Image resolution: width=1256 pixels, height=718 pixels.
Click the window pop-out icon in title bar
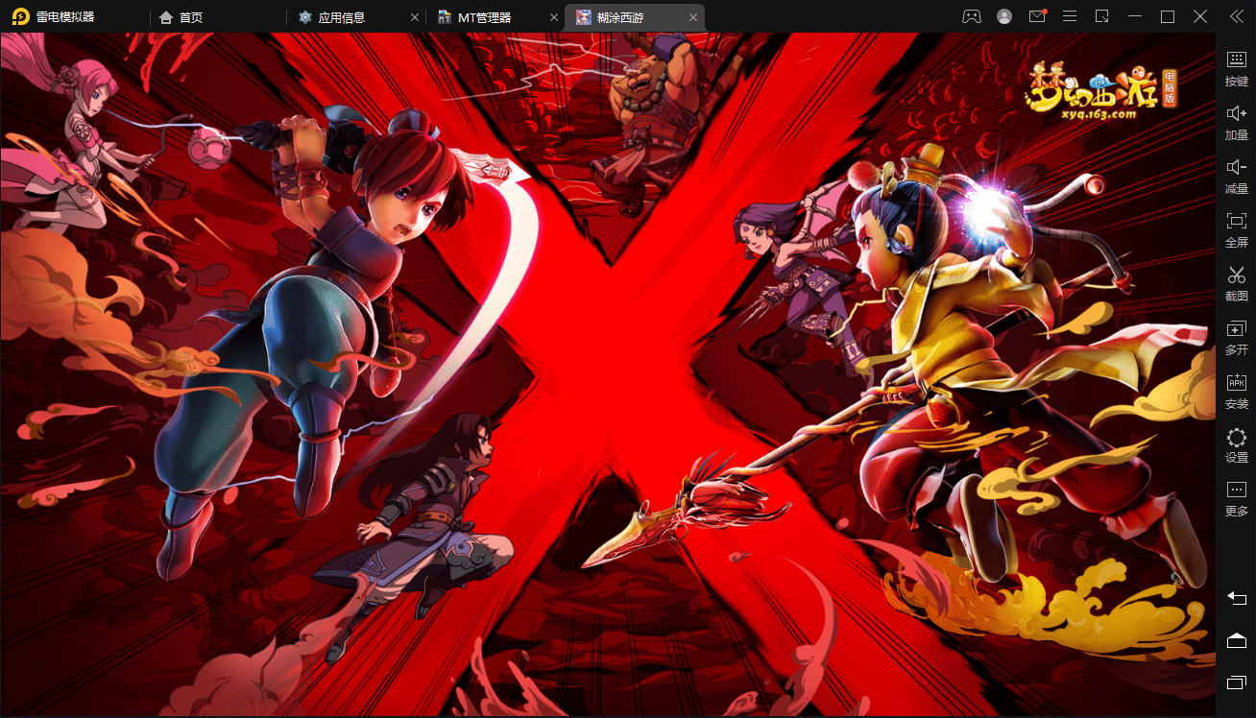pos(1102,16)
